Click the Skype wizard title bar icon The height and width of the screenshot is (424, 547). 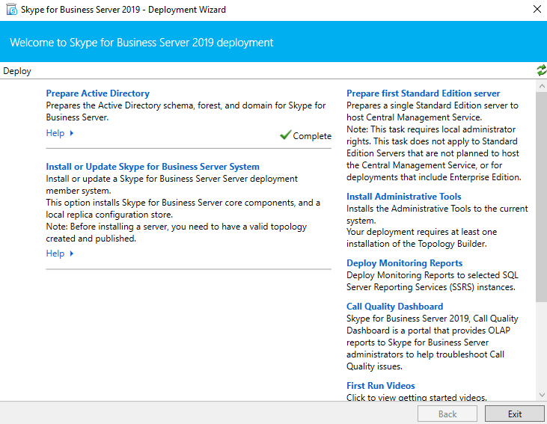tap(11, 10)
